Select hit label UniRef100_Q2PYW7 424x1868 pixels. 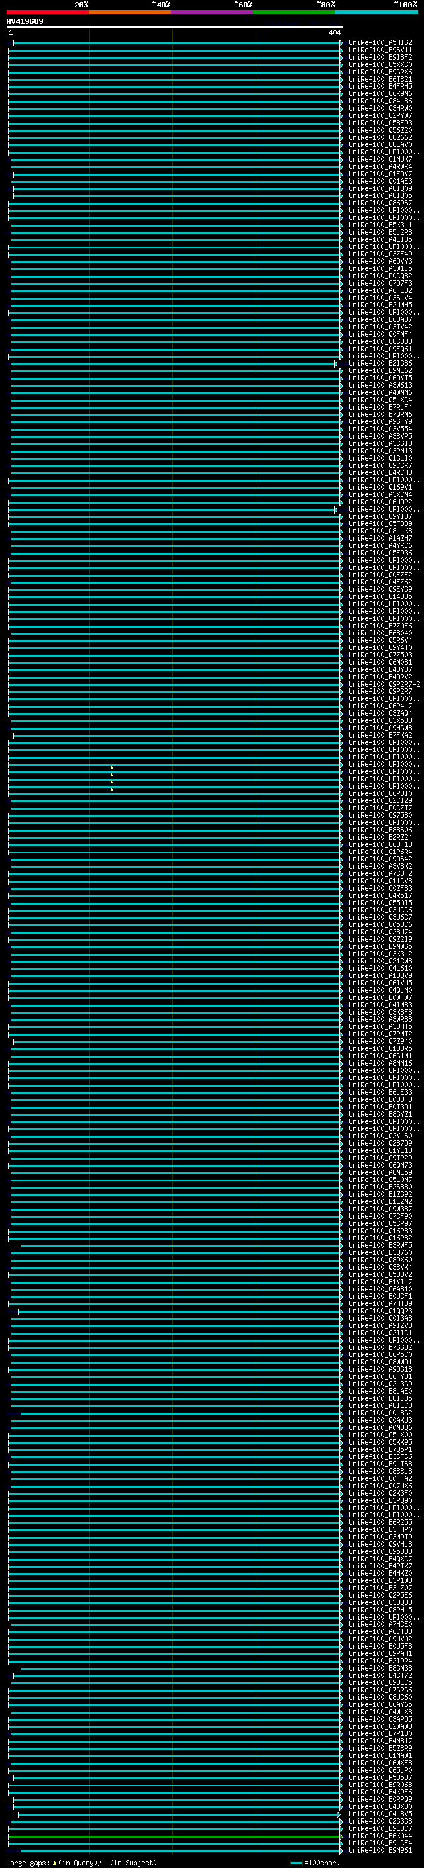coord(380,115)
